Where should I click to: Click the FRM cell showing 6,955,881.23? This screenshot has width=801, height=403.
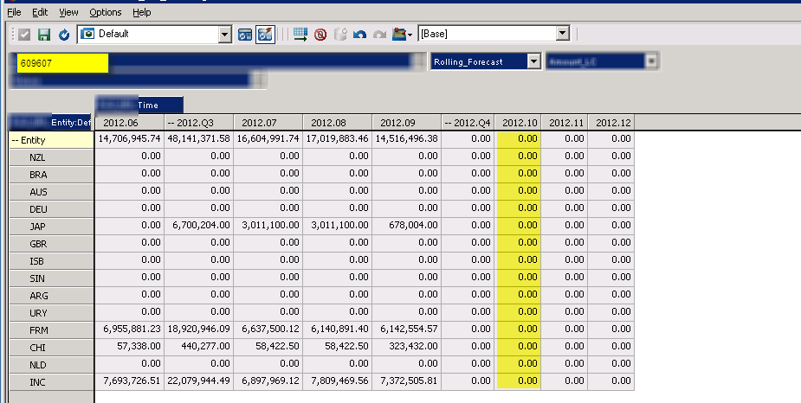pos(129,329)
